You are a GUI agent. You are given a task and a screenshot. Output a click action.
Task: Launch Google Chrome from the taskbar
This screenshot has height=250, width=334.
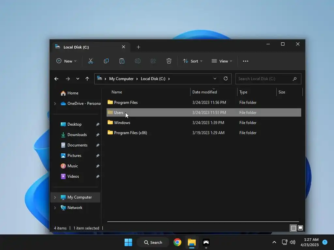pos(177,242)
